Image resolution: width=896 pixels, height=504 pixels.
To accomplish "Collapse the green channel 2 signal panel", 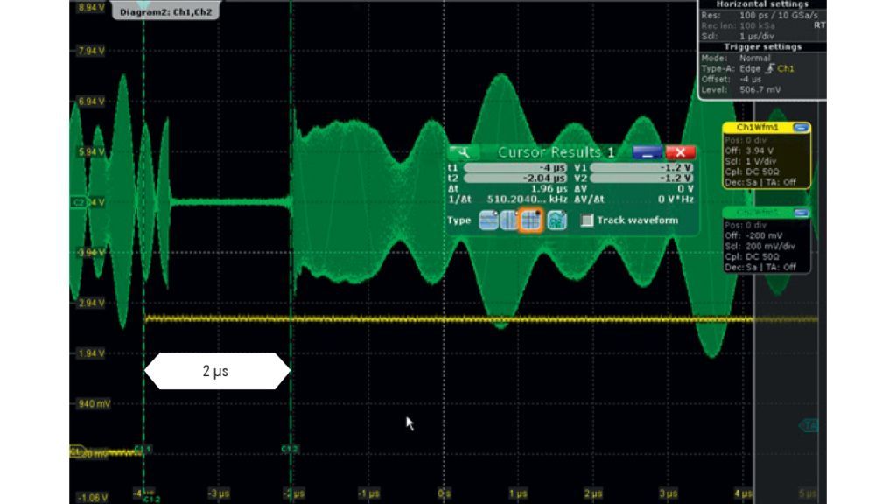I will (801, 213).
